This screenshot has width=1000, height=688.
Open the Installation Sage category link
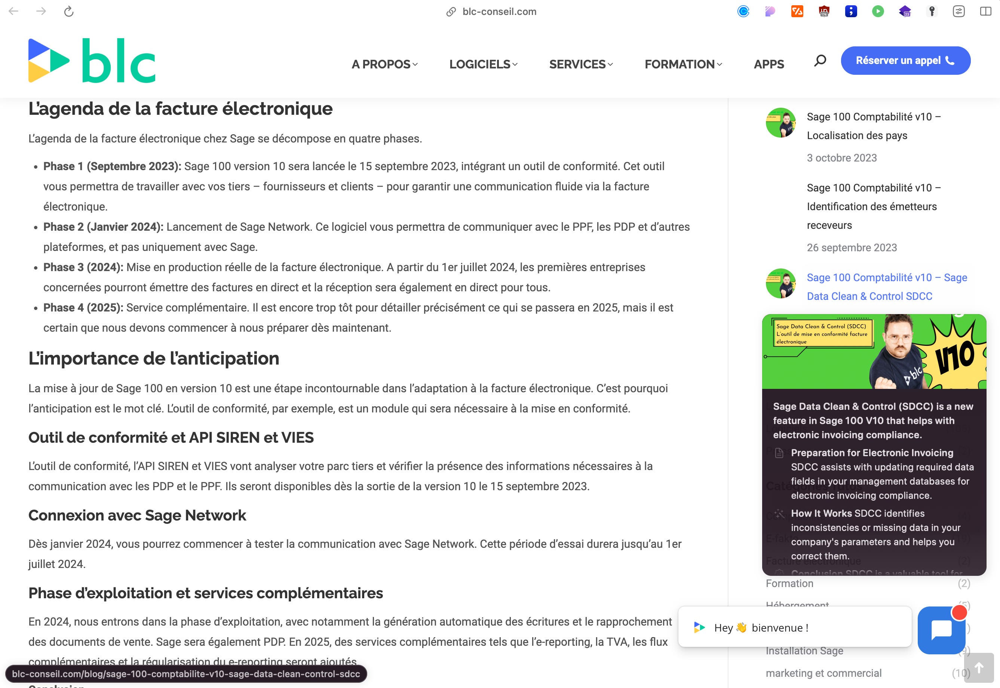804,651
